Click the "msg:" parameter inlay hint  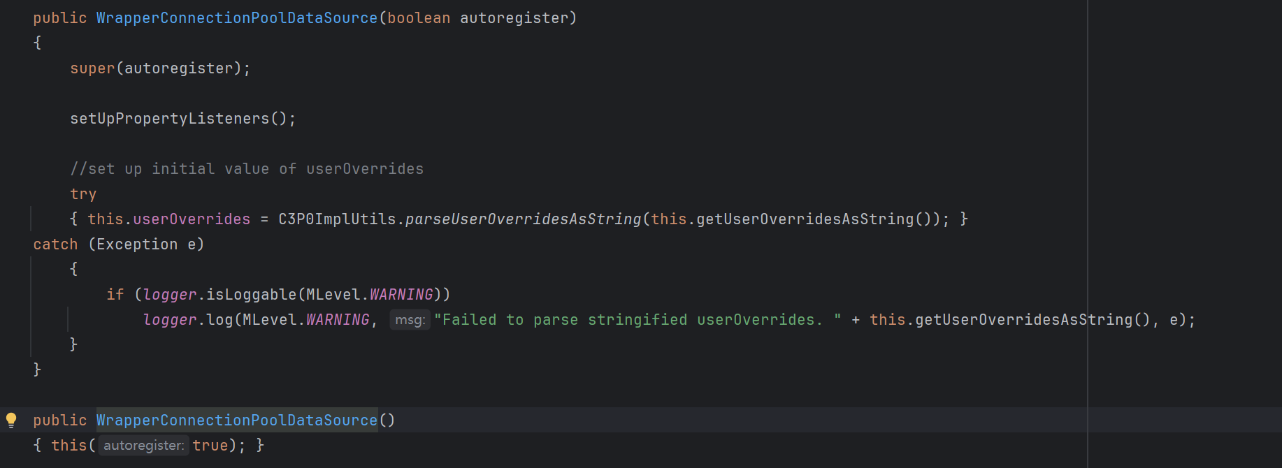[410, 320]
